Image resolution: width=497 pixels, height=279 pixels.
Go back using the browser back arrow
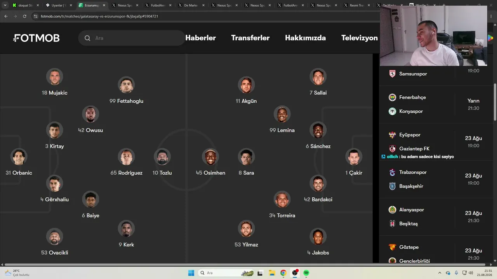(6, 16)
